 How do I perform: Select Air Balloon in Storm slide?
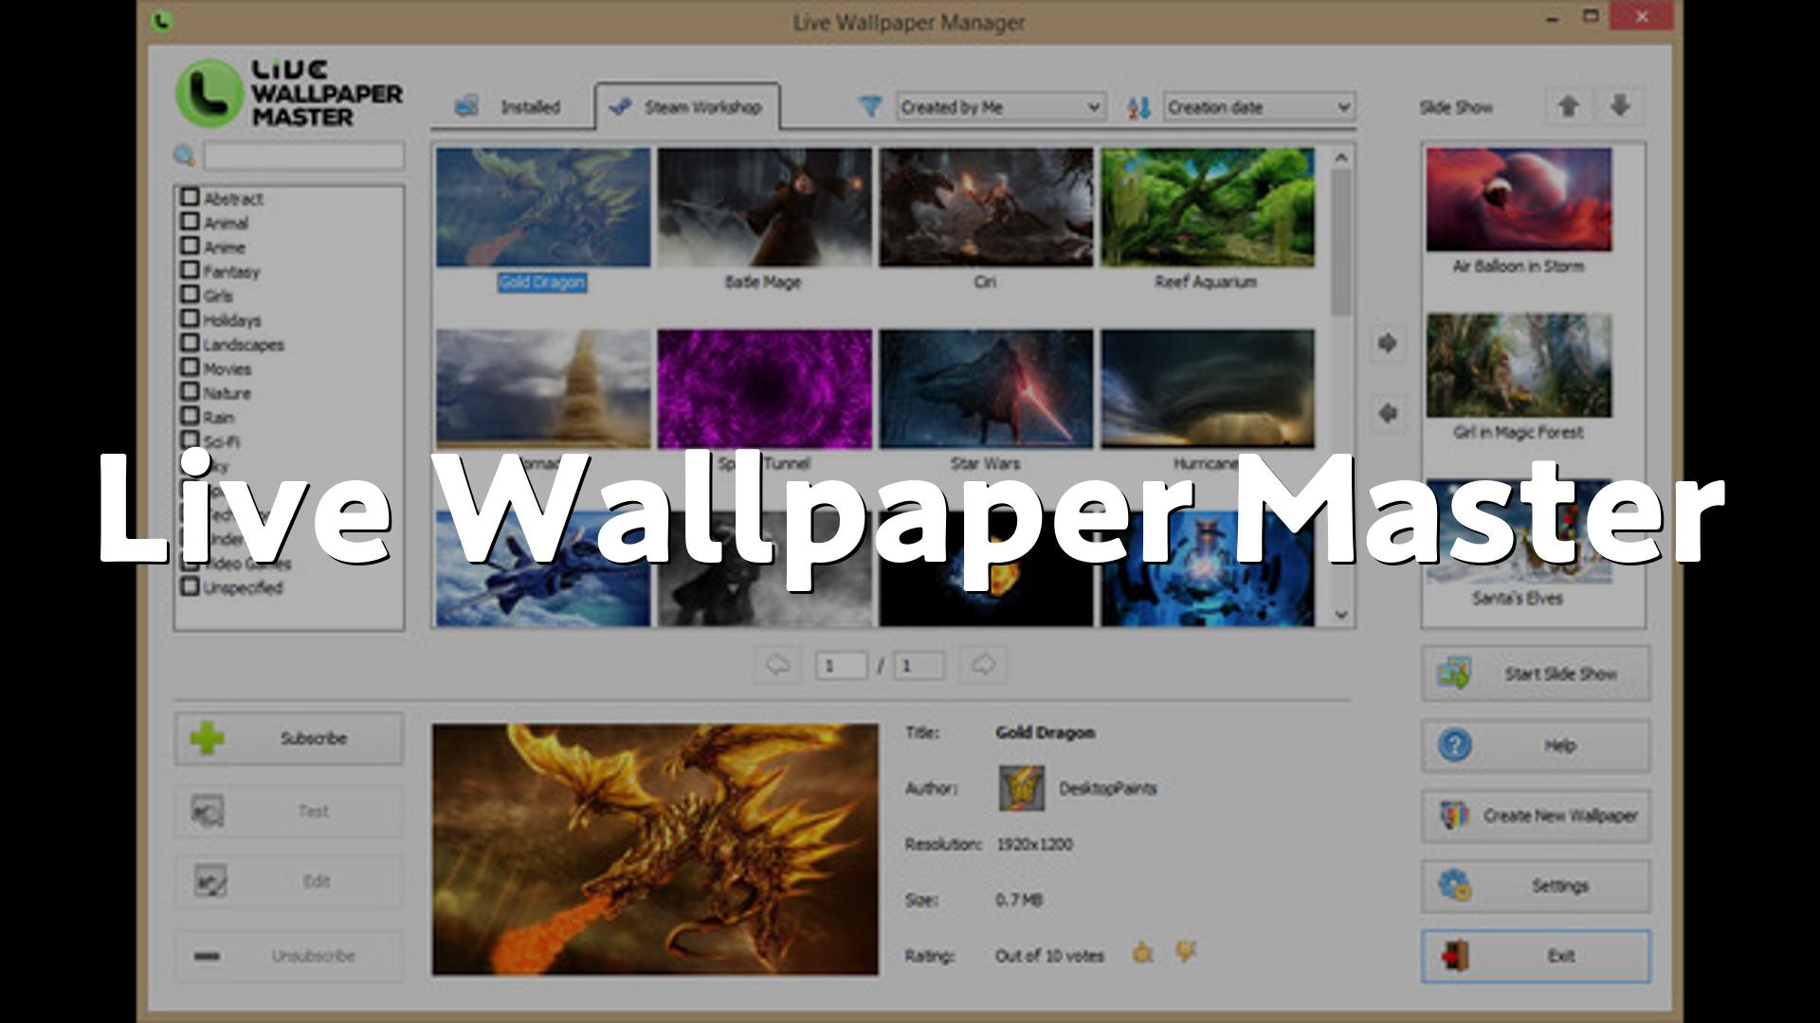[x=1519, y=199]
